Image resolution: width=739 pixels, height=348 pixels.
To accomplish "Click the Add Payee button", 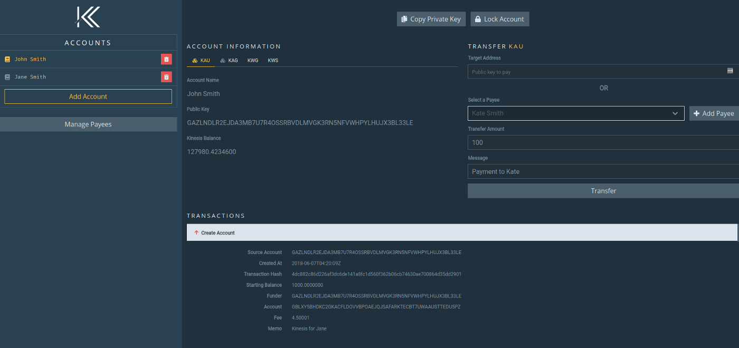I will [714, 113].
